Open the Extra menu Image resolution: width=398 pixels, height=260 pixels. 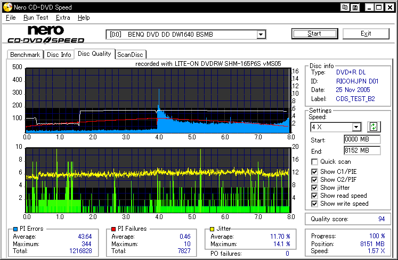[63, 18]
